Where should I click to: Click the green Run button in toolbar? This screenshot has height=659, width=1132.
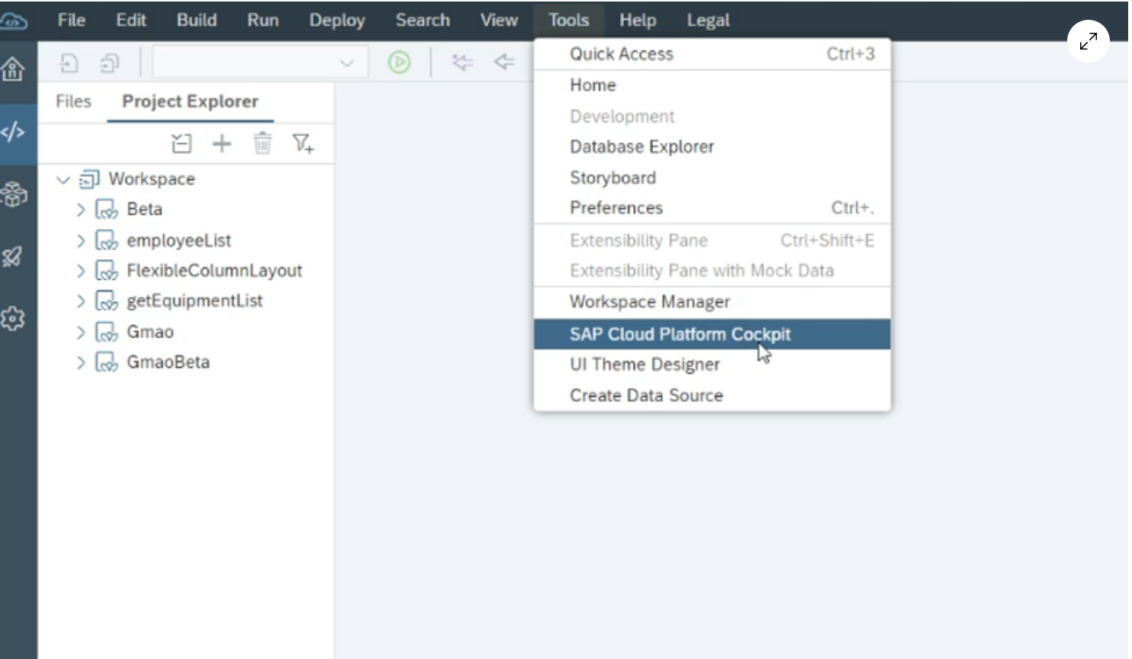click(399, 62)
